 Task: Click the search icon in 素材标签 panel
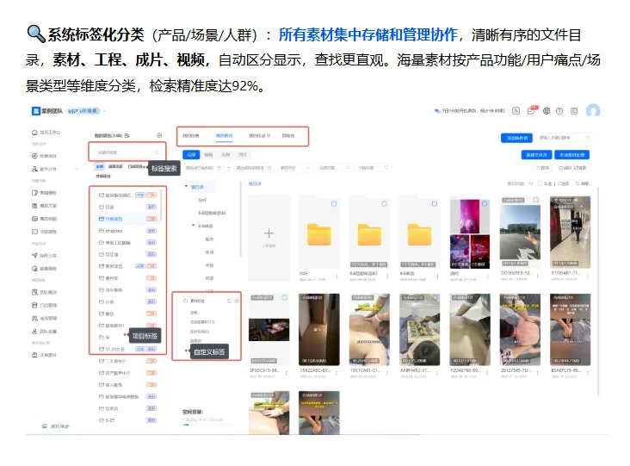click(229, 301)
